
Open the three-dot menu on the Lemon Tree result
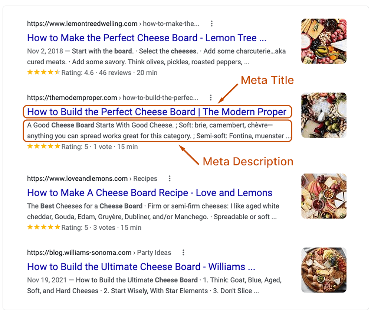[211, 23]
